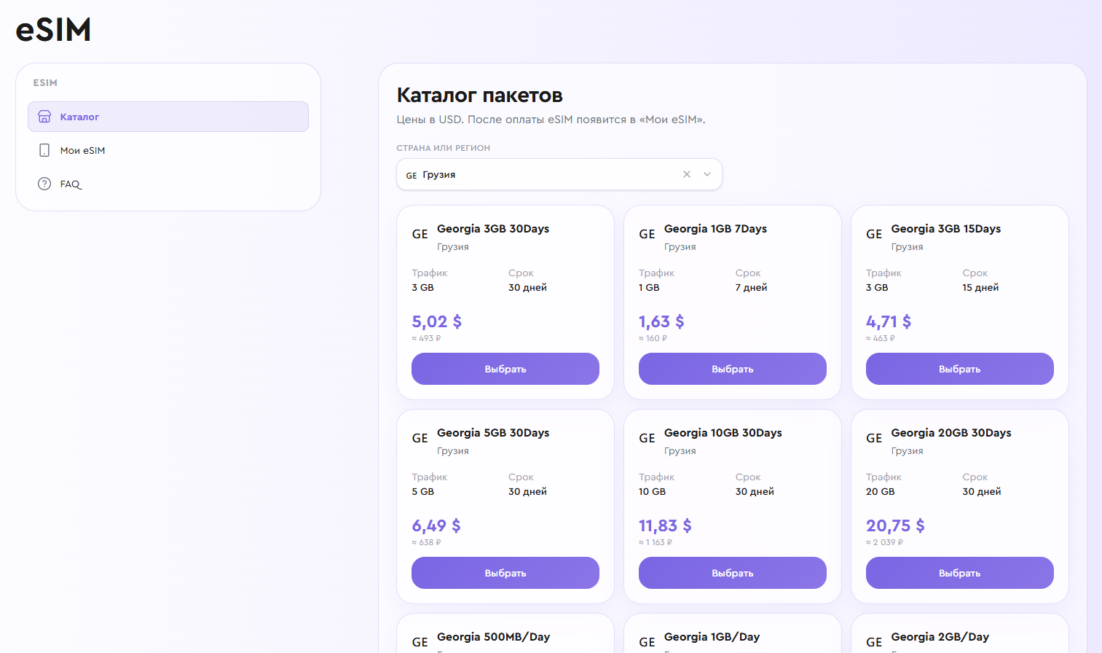
Task: Click the 4,71 $ price
Action: tap(889, 321)
